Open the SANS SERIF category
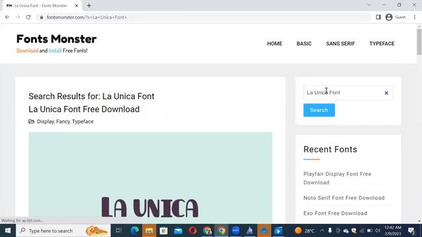The width and height of the screenshot is (422, 237). click(x=340, y=43)
